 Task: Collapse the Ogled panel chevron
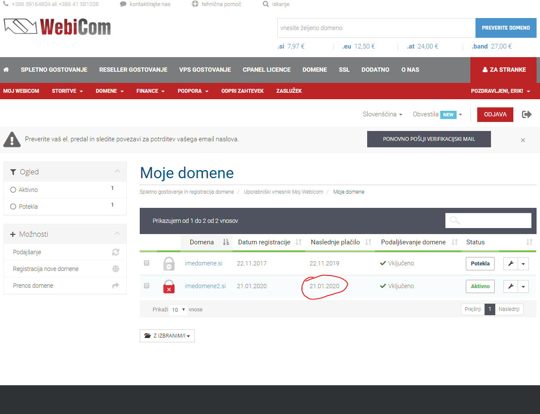pyautogui.click(x=117, y=171)
